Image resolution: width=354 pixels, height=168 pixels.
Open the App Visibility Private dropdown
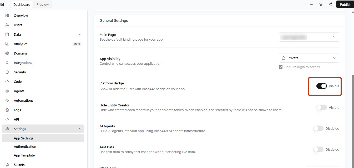309,58
